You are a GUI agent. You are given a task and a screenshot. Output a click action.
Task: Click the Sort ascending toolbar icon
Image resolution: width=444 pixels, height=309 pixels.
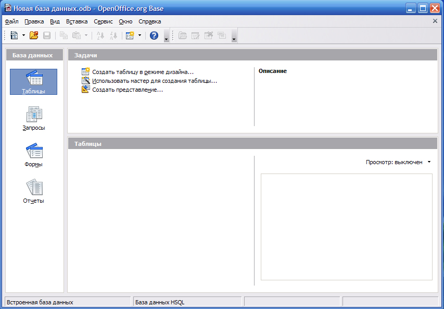coord(100,35)
